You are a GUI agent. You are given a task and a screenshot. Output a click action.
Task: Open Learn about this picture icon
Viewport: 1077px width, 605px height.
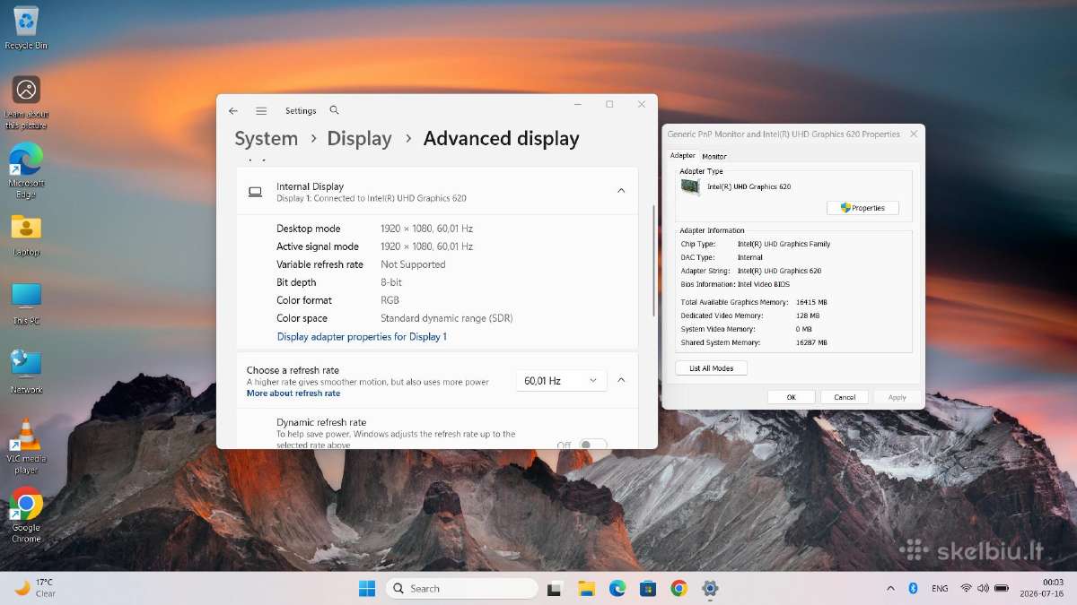[26, 101]
